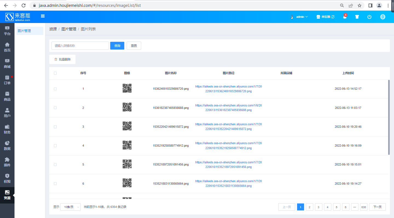394x218 pixels.
Task: Click the globe language icon
Action: (x=383, y=17)
